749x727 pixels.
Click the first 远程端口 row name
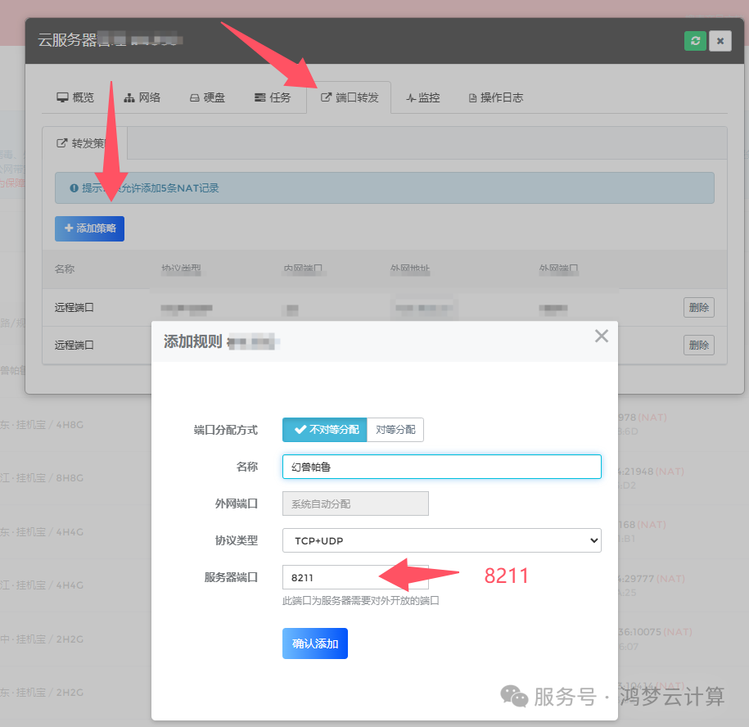point(74,307)
